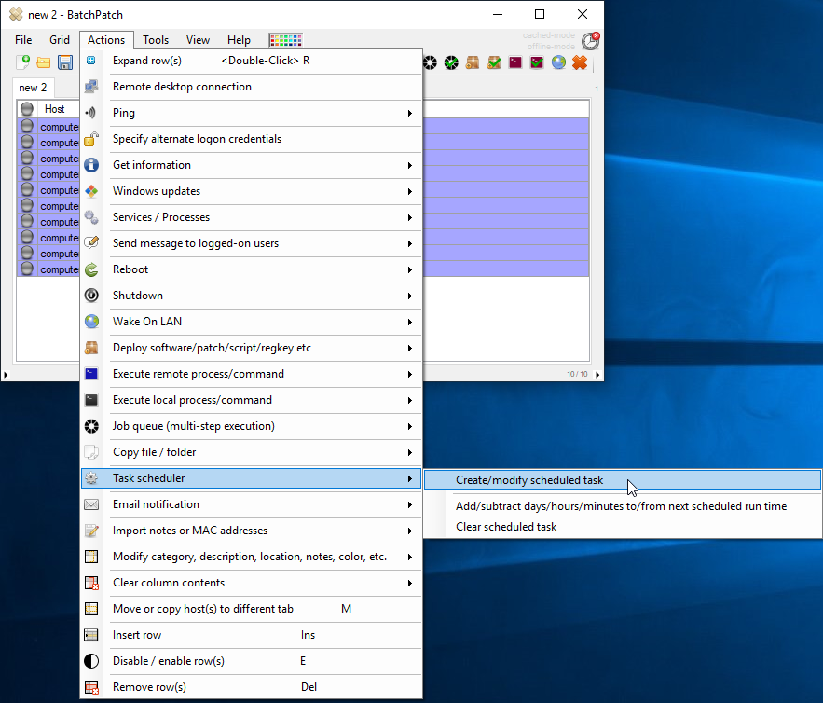
Task: Click the scheduler clock icon at top right
Action: point(591,41)
